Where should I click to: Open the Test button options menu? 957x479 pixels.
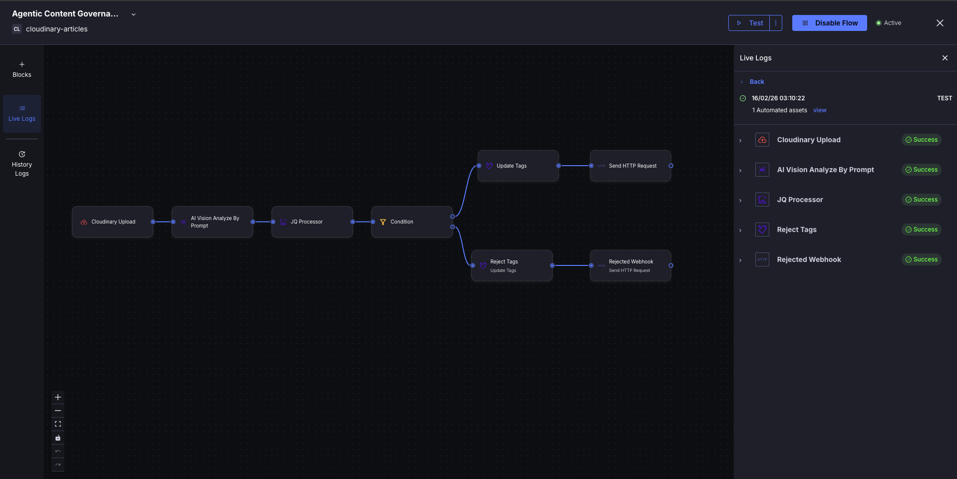click(x=775, y=22)
